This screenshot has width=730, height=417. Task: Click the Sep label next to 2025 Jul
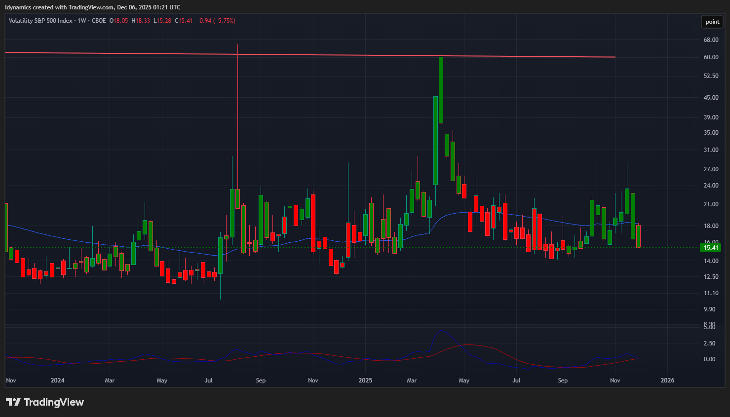(x=563, y=380)
